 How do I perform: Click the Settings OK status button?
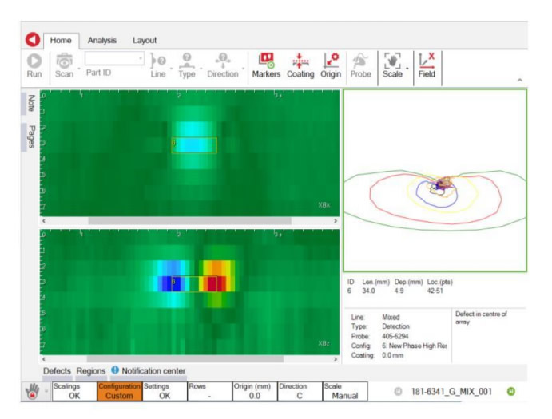165,391
